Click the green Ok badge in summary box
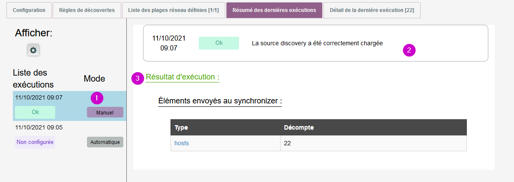Viewport: 514px width, 182px height. [x=219, y=43]
